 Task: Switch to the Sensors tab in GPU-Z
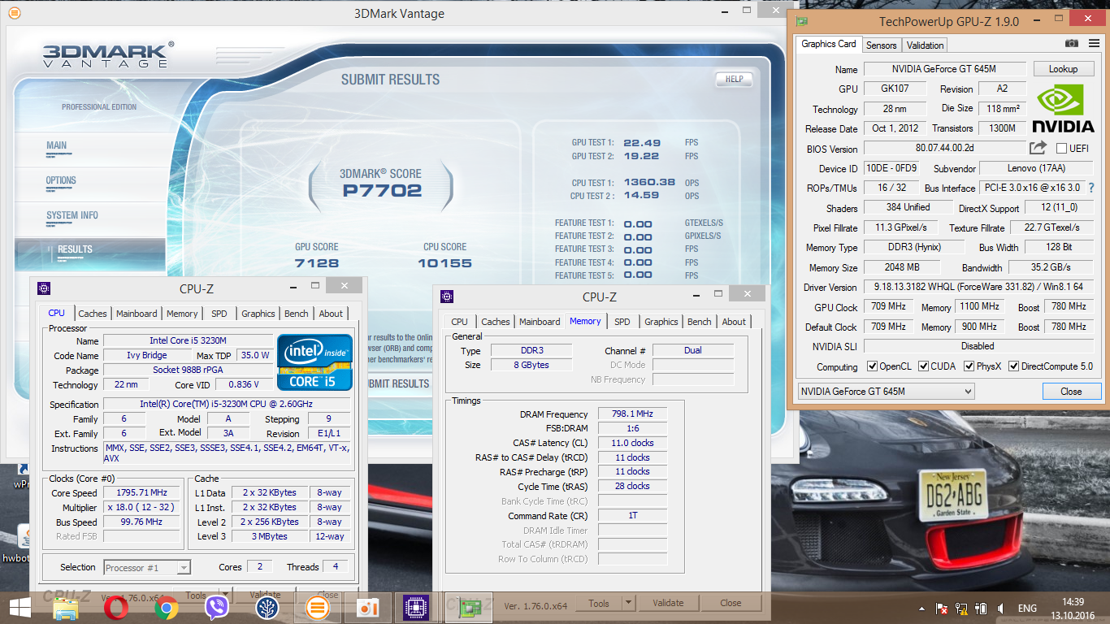881,45
